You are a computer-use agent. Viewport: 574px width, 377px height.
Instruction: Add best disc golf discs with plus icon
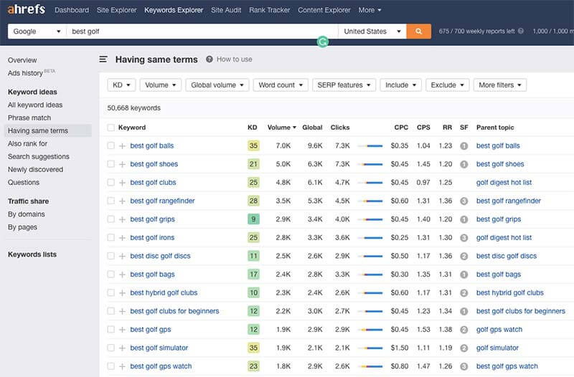coord(122,256)
